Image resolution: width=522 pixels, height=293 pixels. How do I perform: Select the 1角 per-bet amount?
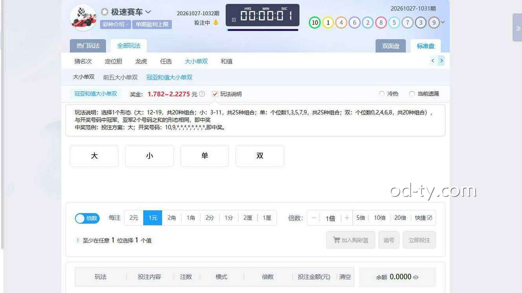click(191, 218)
